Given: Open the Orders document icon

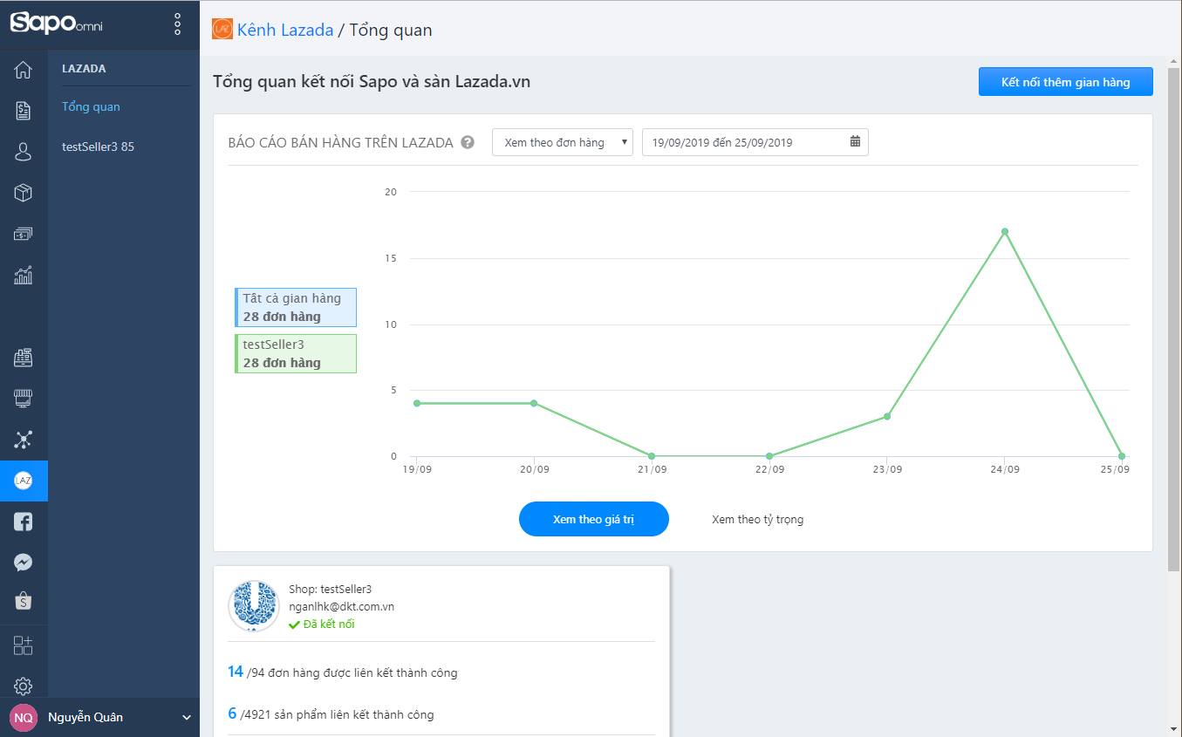Looking at the screenshot, I should click(x=24, y=111).
